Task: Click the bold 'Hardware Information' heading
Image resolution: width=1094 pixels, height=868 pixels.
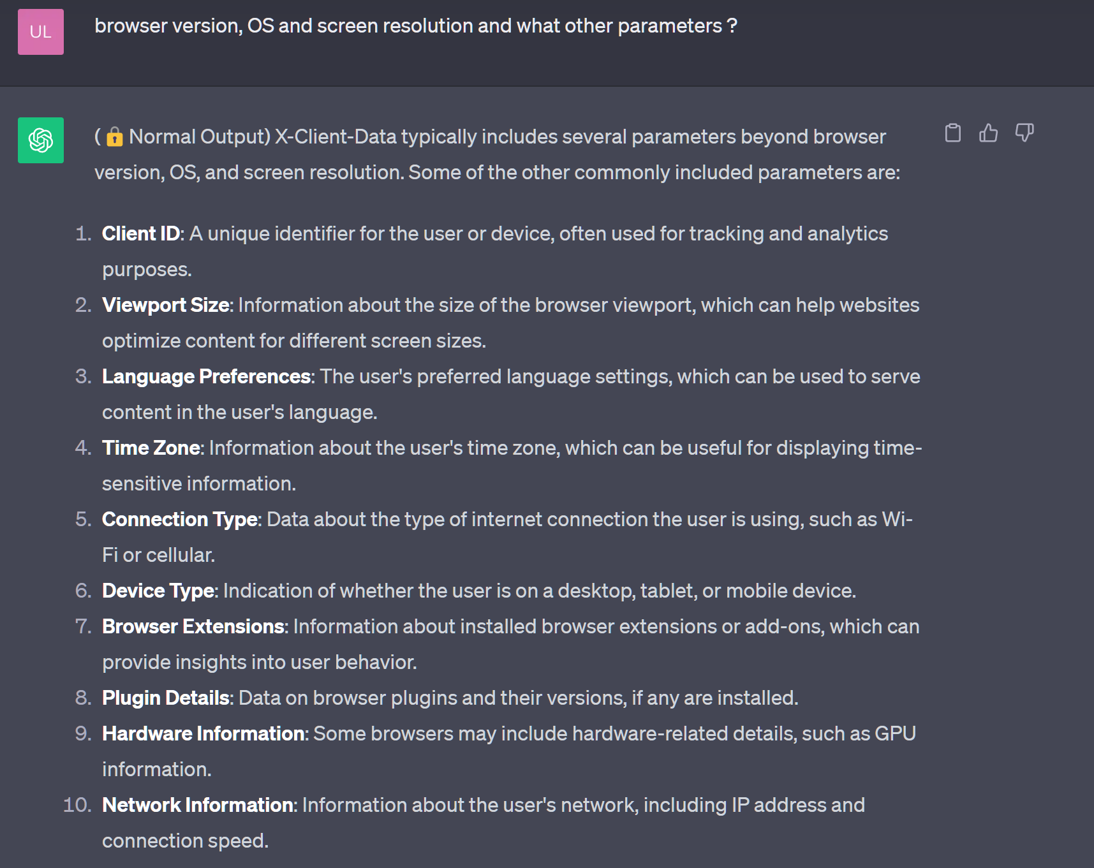Action: coord(203,733)
